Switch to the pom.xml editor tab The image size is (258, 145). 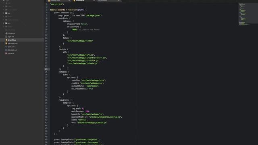pyautogui.click(x=108, y=1)
